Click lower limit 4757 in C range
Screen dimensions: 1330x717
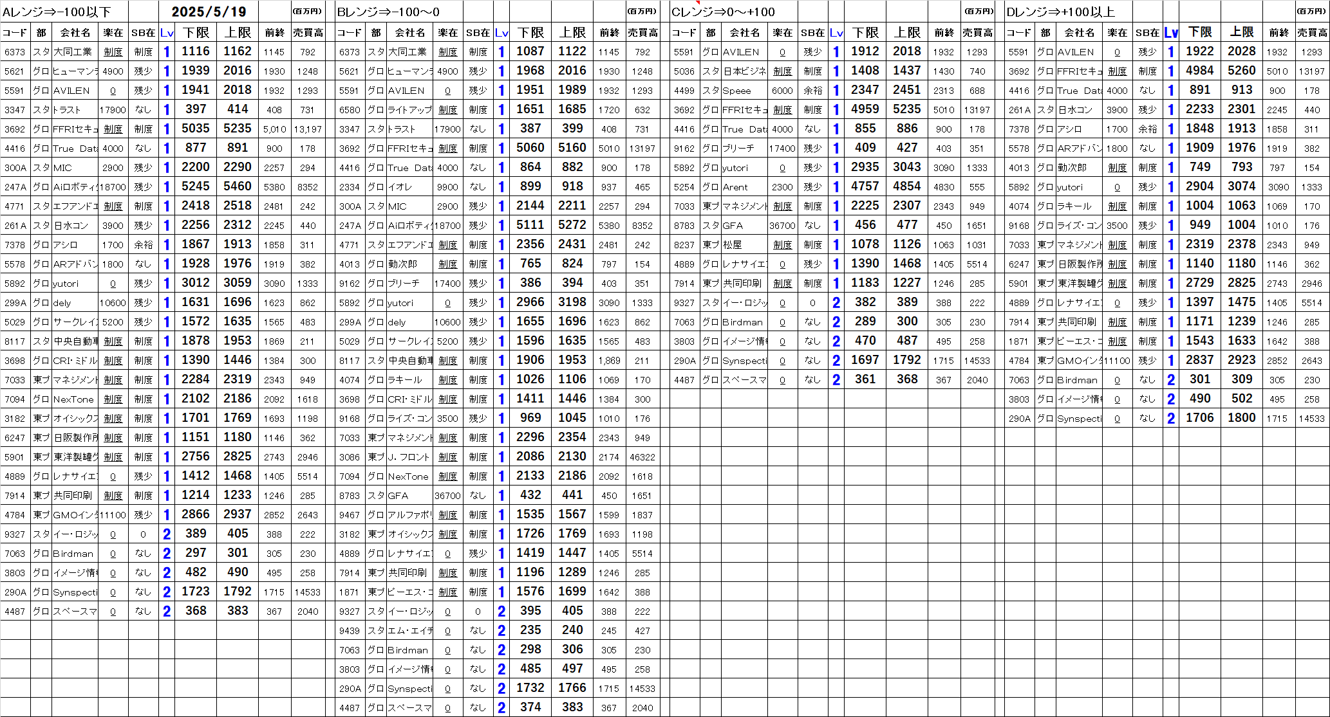tap(865, 186)
